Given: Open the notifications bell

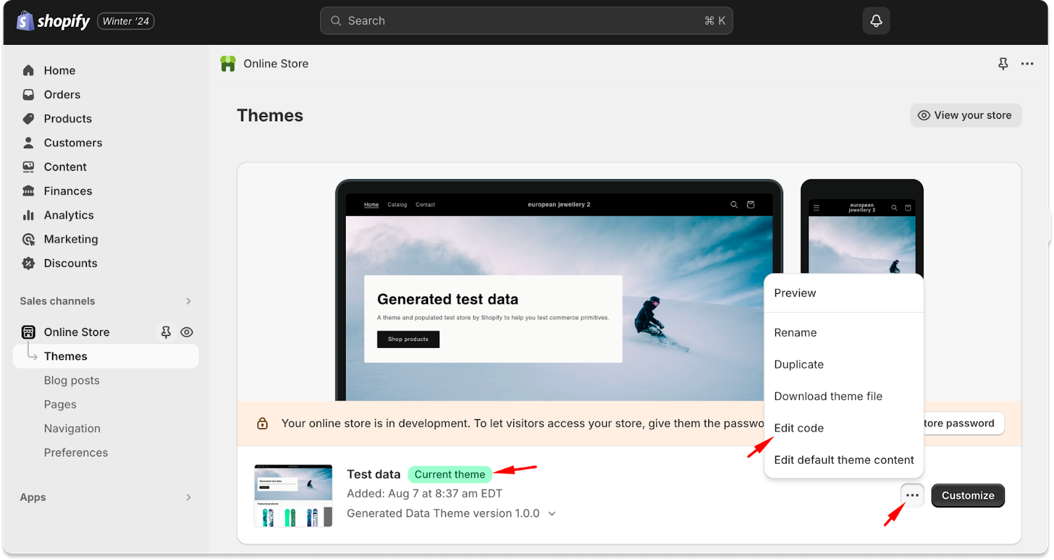Looking at the screenshot, I should point(876,21).
